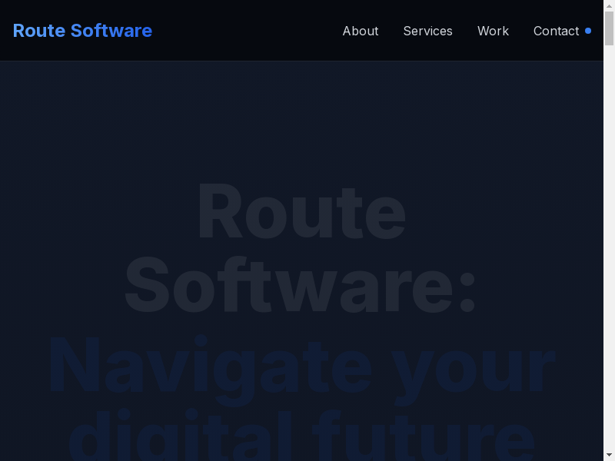This screenshot has height=461, width=615.
Task: Open the About page from navigation
Action: tap(360, 31)
